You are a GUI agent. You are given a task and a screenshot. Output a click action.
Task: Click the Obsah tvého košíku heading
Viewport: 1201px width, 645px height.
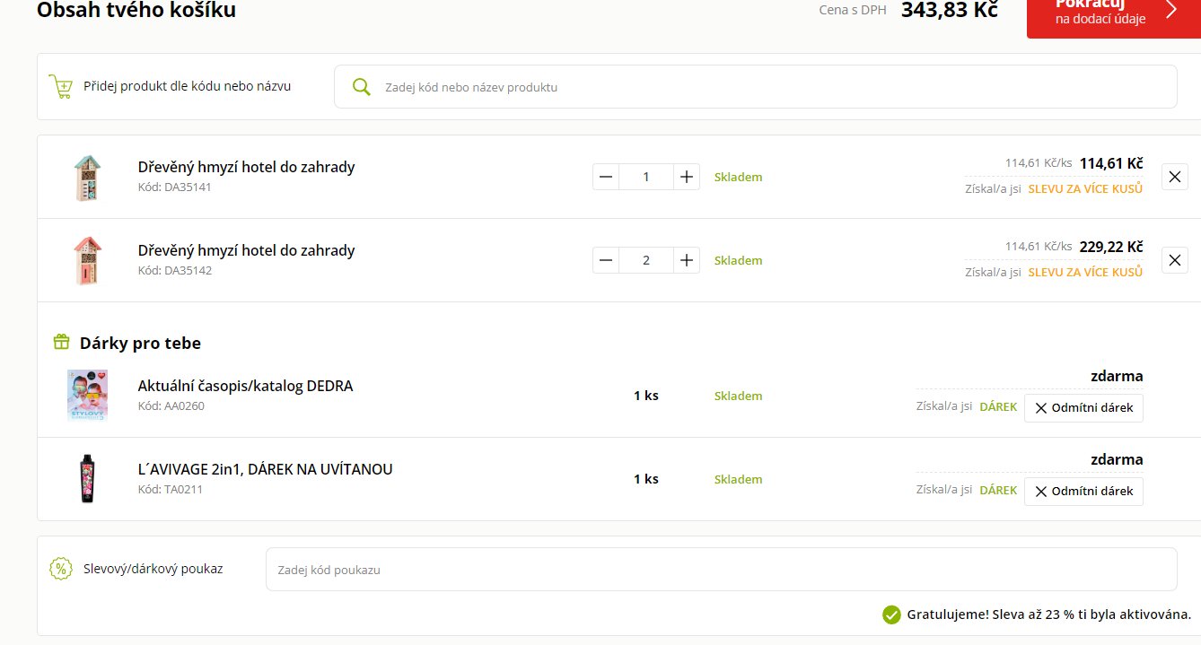pyautogui.click(x=136, y=11)
